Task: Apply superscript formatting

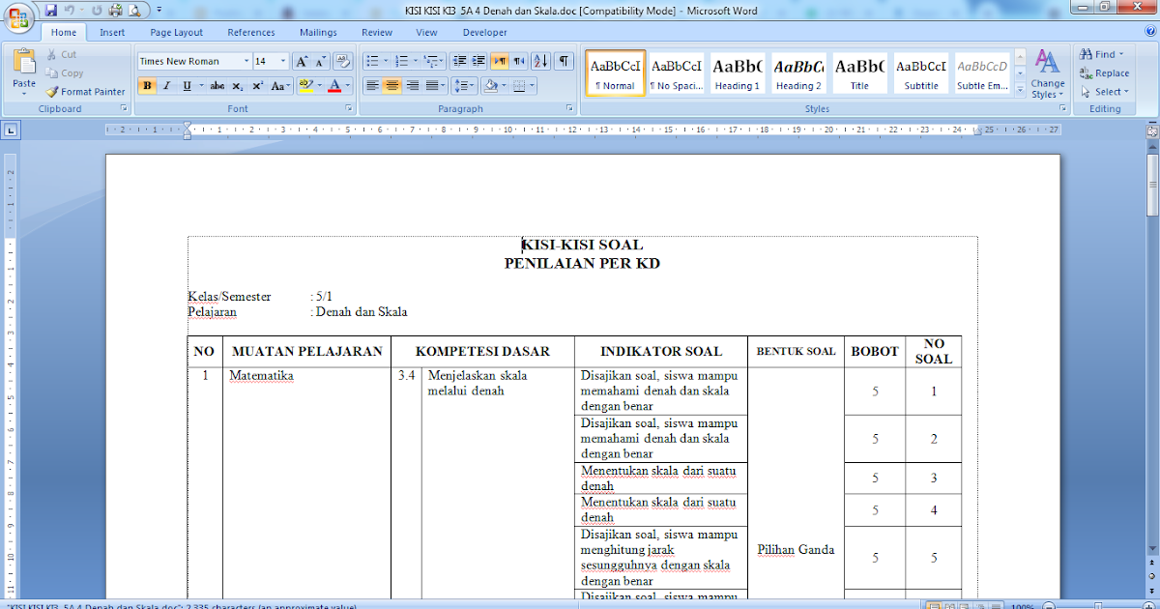Action: pyautogui.click(x=257, y=86)
